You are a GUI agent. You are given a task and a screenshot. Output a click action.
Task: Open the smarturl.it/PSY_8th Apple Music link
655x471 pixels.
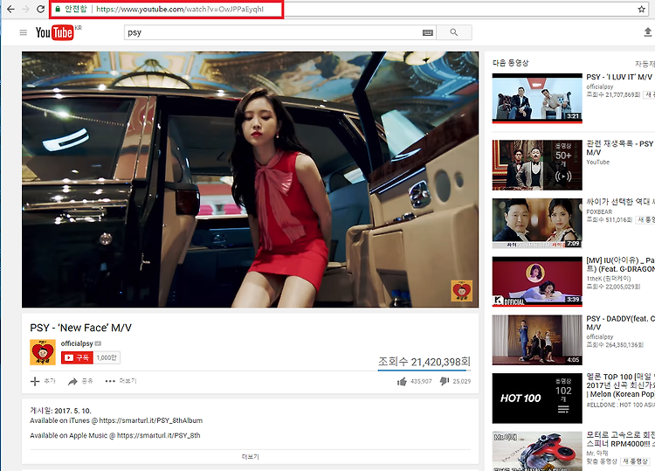click(158, 435)
